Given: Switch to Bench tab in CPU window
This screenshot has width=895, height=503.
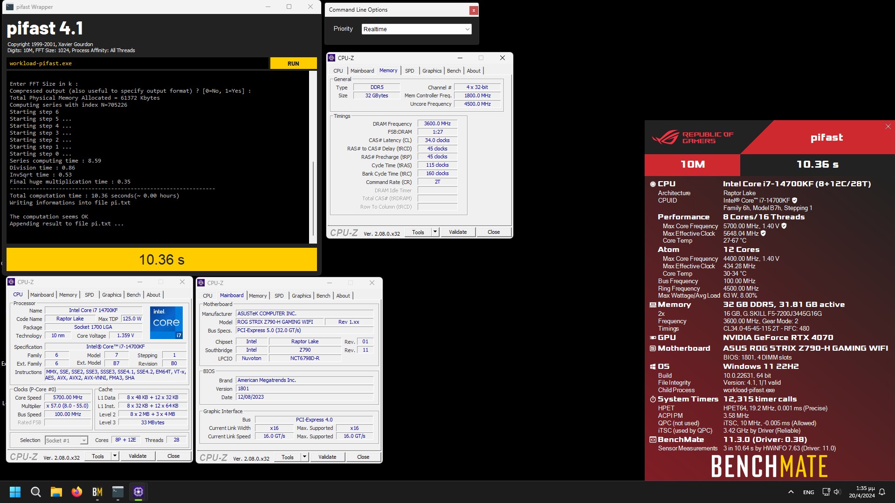Looking at the screenshot, I should pyautogui.click(x=133, y=295).
